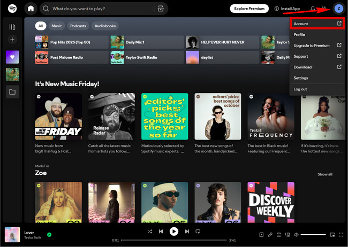Open Friend Activity icon

pos(323,8)
